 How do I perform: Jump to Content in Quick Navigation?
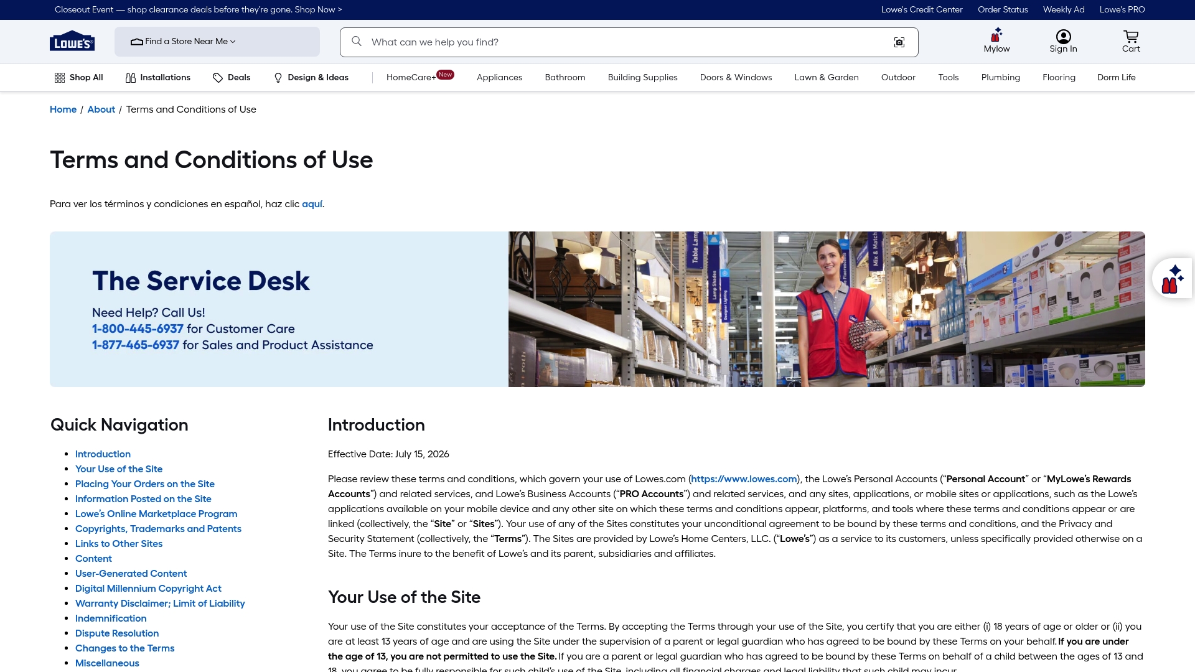click(x=93, y=559)
